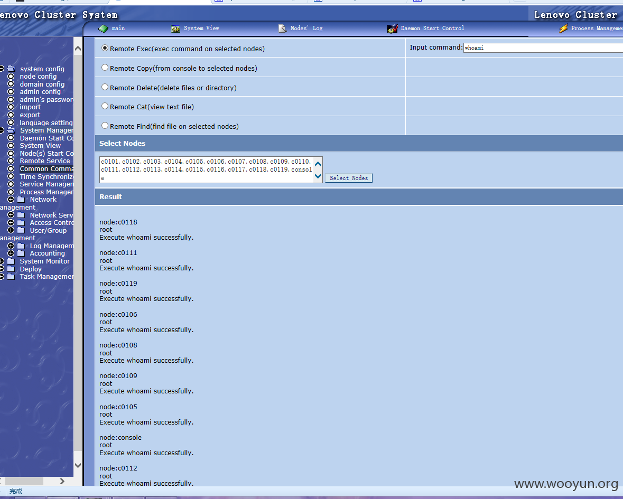Click the bullet icon beside node config

11,76
